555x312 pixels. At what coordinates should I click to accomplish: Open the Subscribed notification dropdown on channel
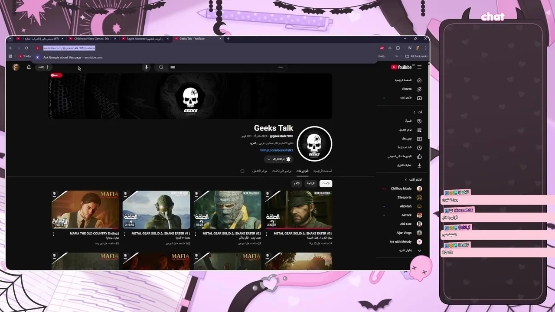278,159
